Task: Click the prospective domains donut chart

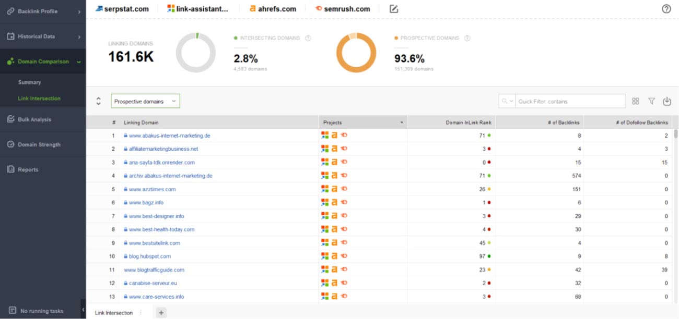Action: click(356, 53)
